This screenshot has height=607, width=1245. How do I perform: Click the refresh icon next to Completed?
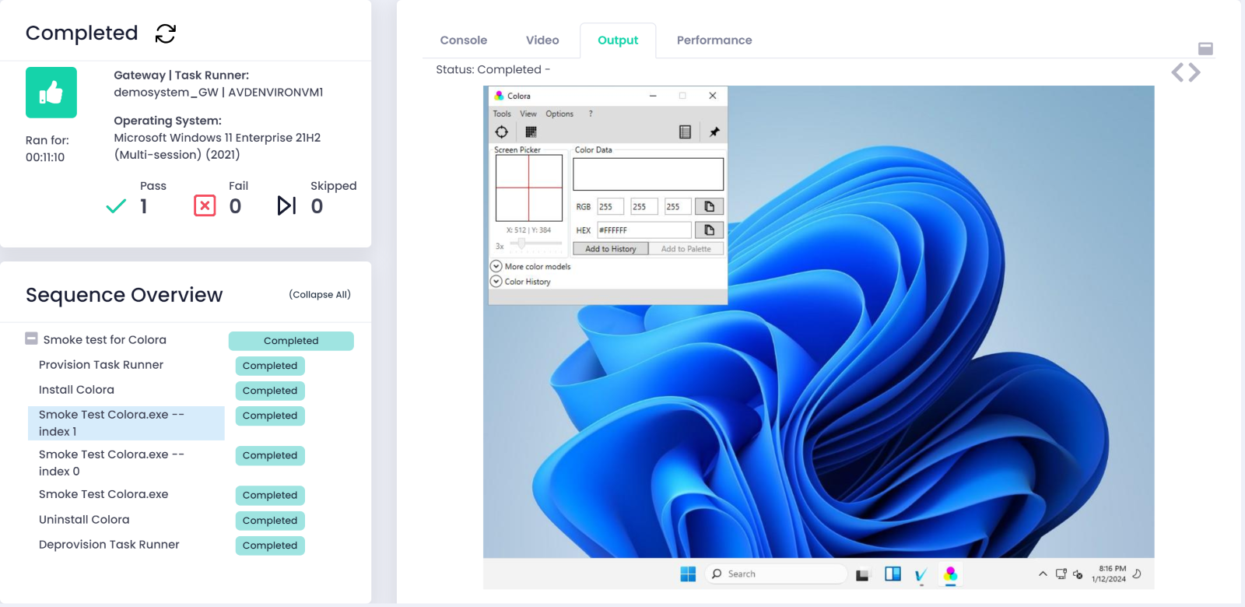166,33
